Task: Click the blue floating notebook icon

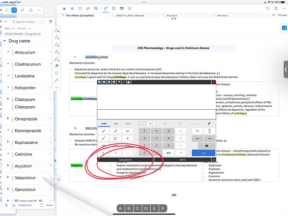Action: point(284,28)
